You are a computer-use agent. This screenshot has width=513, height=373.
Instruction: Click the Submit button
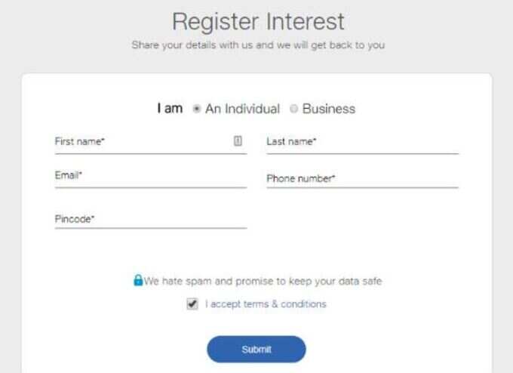tap(256, 349)
